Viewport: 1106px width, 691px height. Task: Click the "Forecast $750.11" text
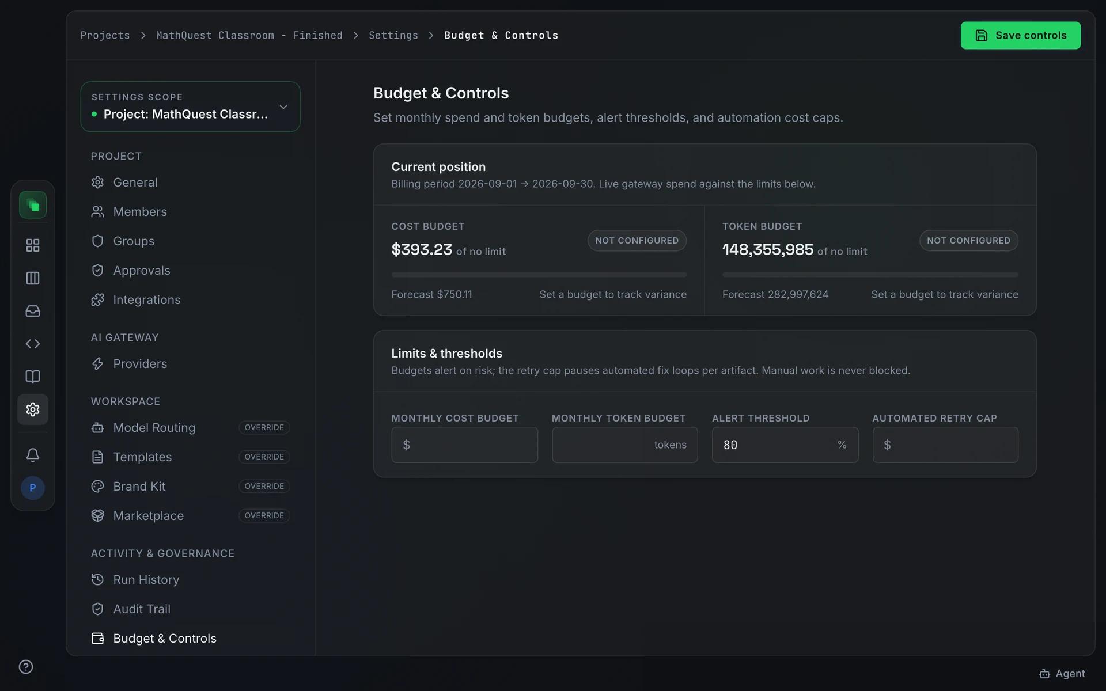click(x=431, y=294)
